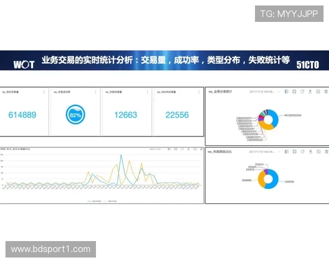Click the play icon in the line chart panel
The width and height of the screenshot is (329, 263).
(175, 149)
